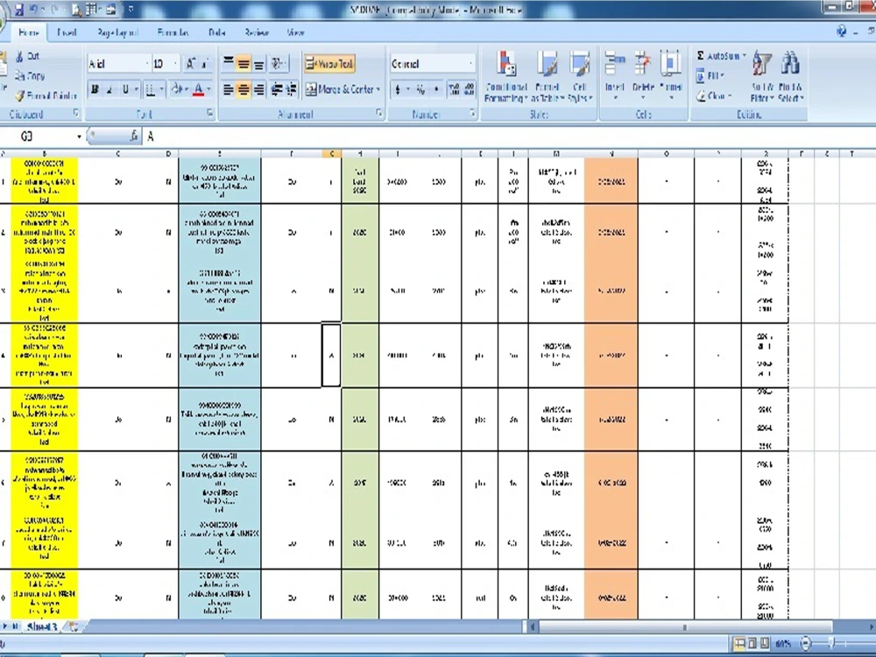Open the General number format dropdown
876x657 pixels.
coord(471,64)
